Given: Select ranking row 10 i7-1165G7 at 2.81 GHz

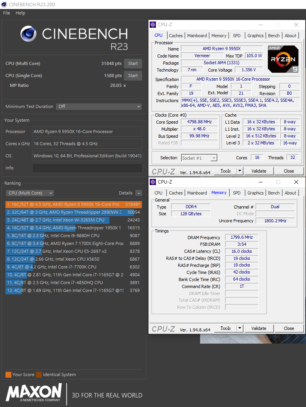Looking at the screenshot, I should tap(73, 275).
